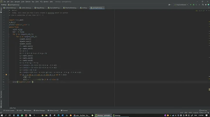Open the user account icon menu
Screen dimensions: 210x117
pos(170,5)
